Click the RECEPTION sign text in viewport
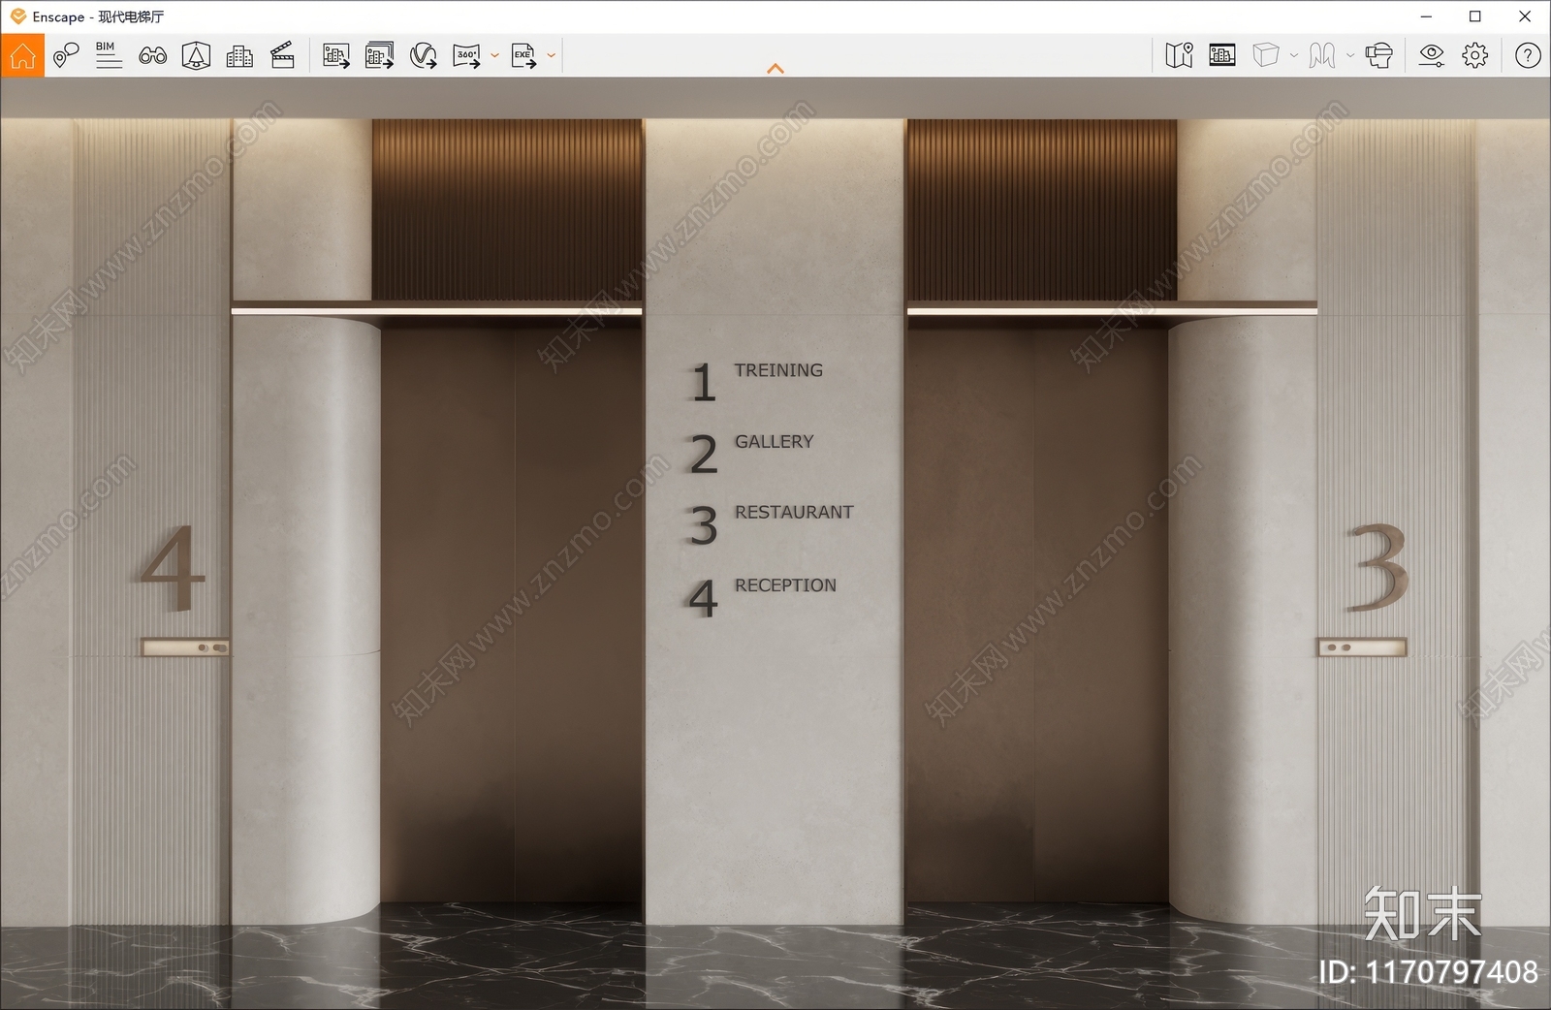This screenshot has height=1010, width=1551. pyautogui.click(x=785, y=585)
